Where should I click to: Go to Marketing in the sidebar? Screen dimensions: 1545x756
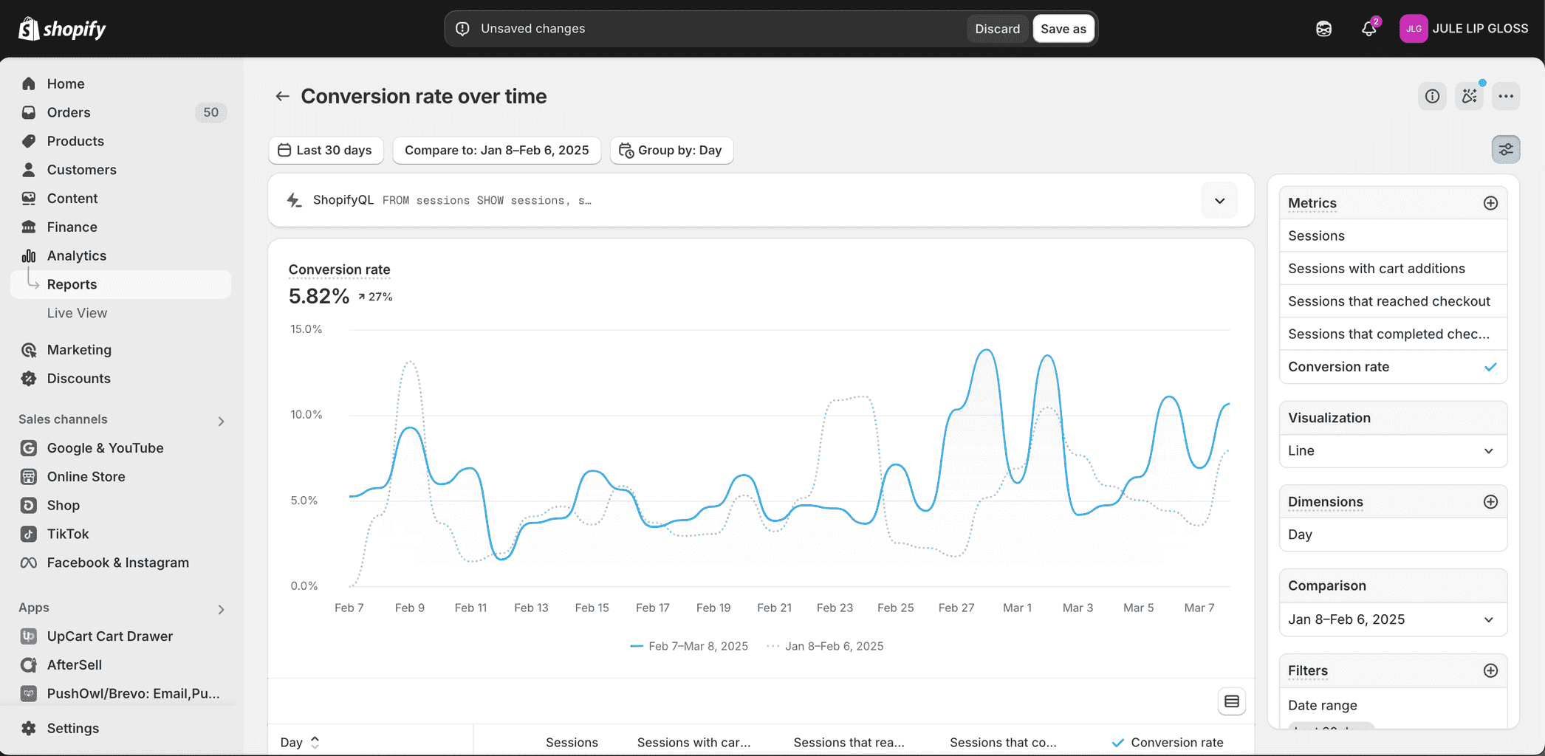(x=79, y=350)
